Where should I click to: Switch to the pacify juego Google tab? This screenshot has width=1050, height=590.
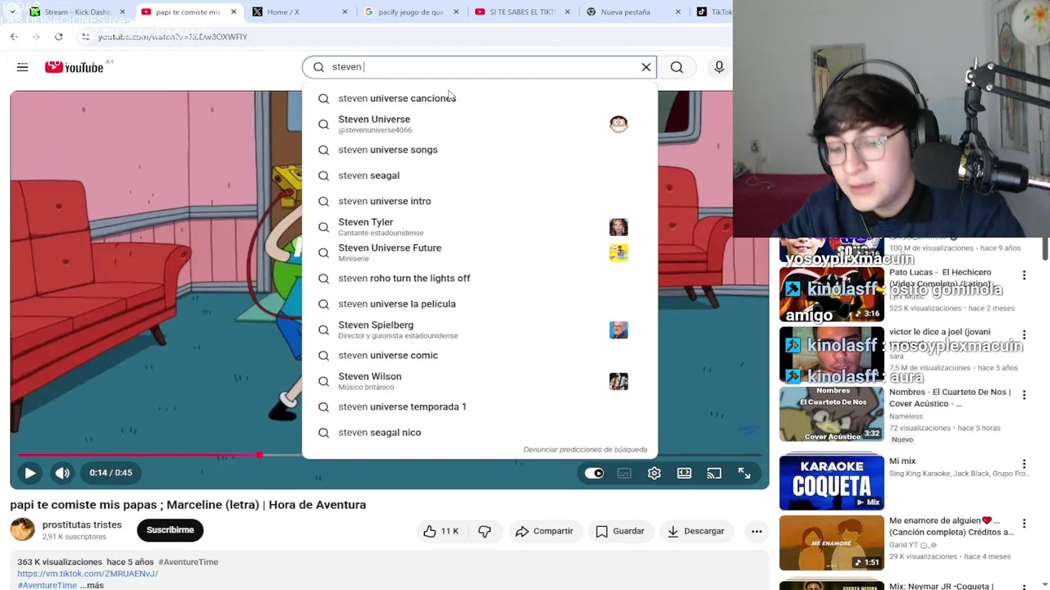[410, 12]
